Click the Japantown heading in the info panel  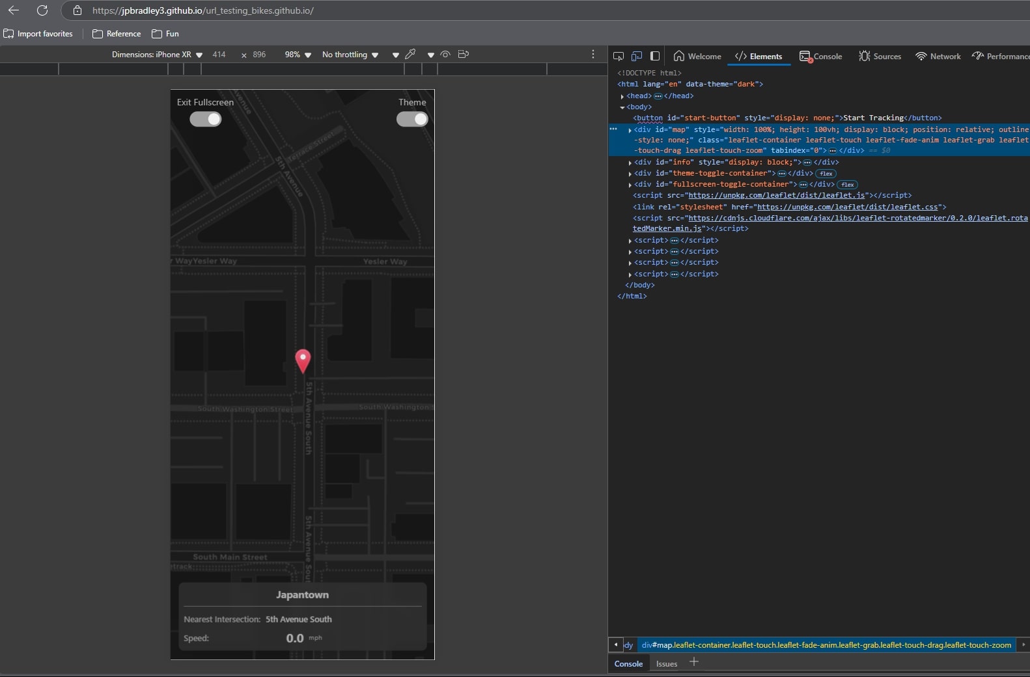302,594
